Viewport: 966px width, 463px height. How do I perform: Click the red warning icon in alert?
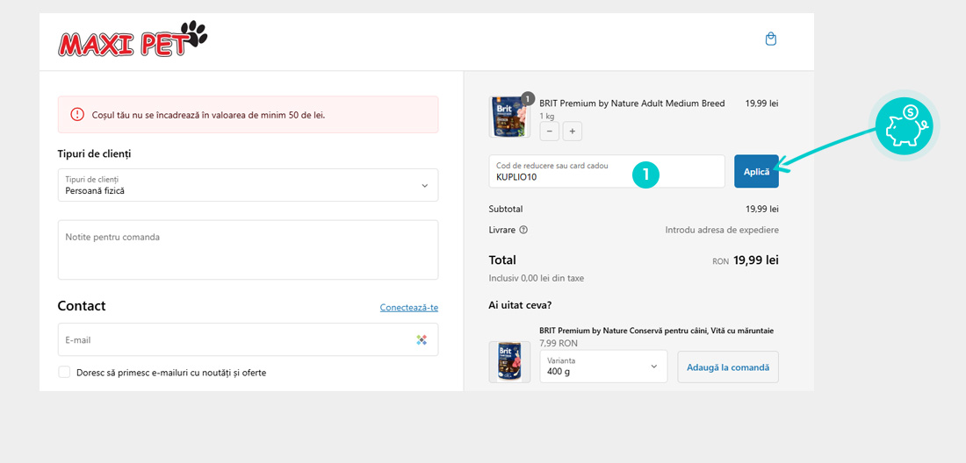point(77,115)
